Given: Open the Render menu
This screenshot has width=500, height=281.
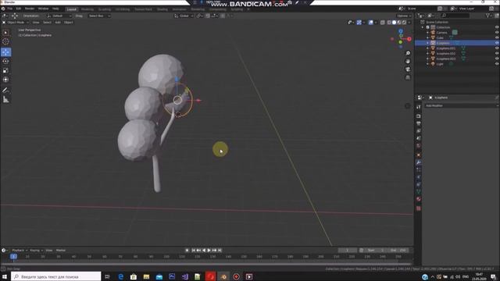Looking at the screenshot, I should [30, 9].
